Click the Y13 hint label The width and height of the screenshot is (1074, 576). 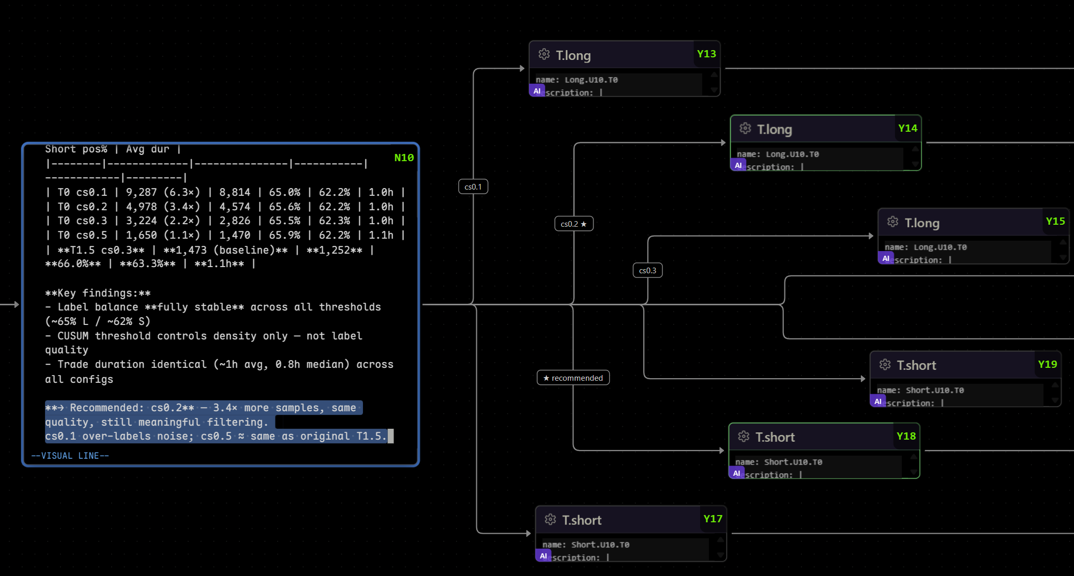(706, 54)
